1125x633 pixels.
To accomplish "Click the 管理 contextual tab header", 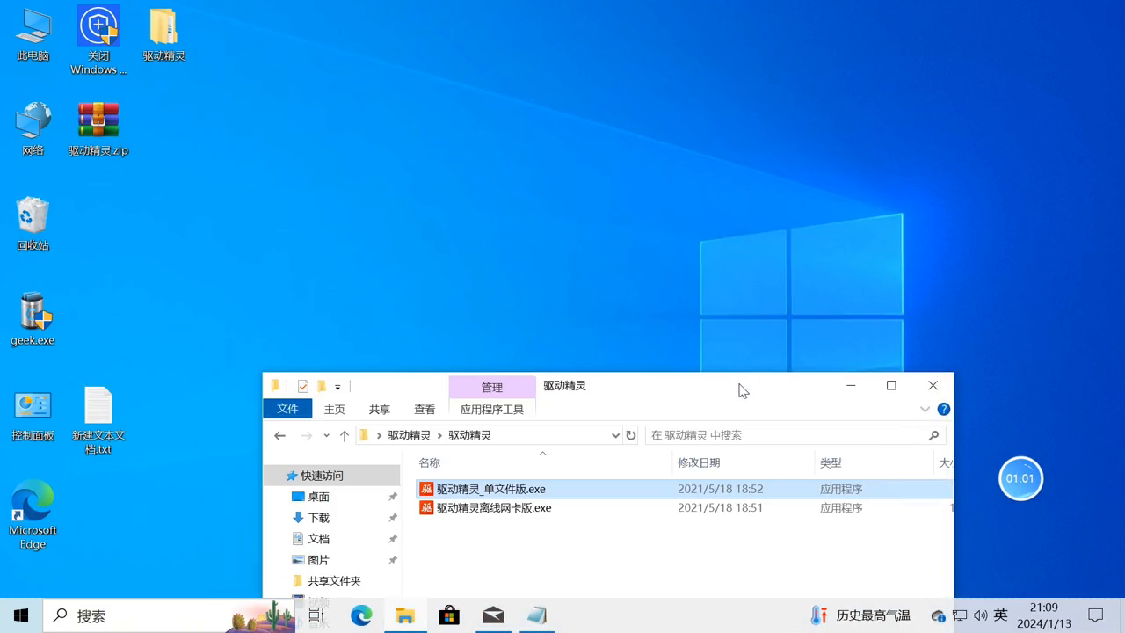I will click(x=492, y=387).
